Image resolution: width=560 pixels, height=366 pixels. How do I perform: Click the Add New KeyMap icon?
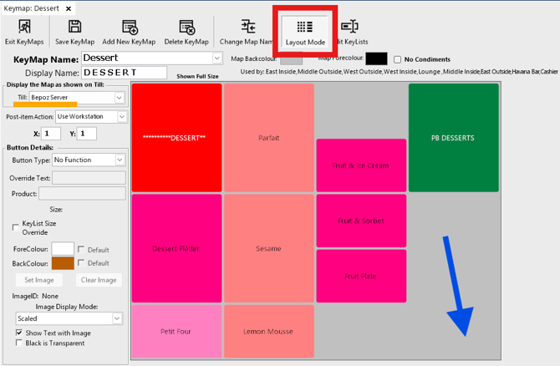(130, 28)
